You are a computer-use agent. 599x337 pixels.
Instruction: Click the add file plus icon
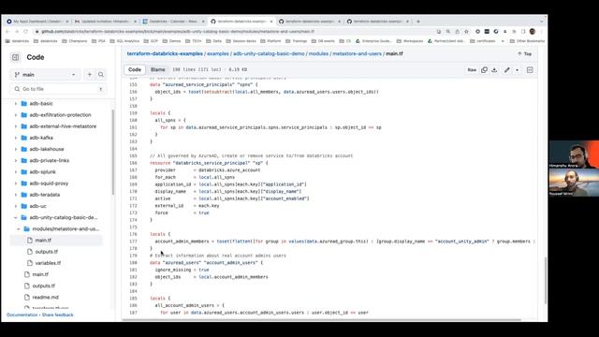click(90, 75)
